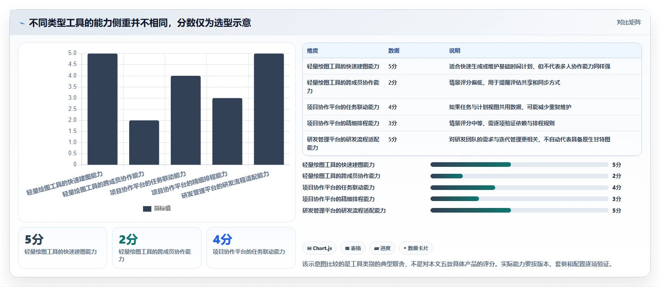Click the chart bar for 跨成员协作能力
The width and height of the screenshot is (660, 287).
point(144,142)
